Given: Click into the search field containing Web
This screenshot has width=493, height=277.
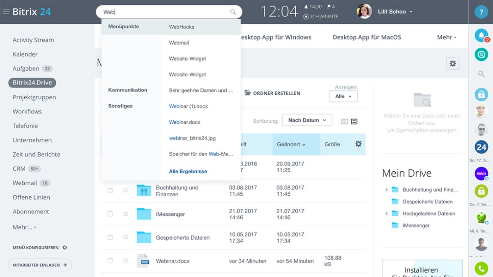Looking at the screenshot, I should click(164, 12).
